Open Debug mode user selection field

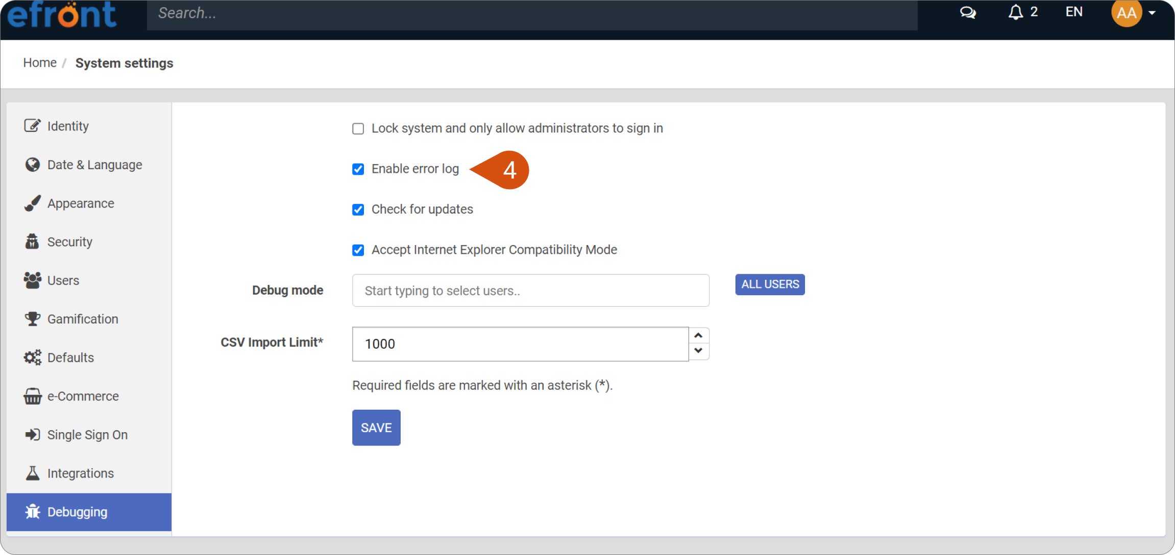pyautogui.click(x=531, y=290)
